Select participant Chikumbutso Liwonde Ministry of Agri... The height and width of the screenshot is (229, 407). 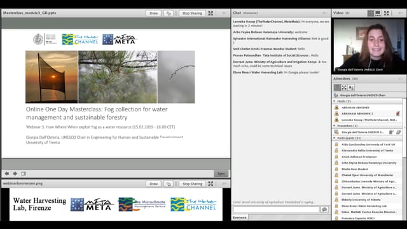click(x=368, y=181)
